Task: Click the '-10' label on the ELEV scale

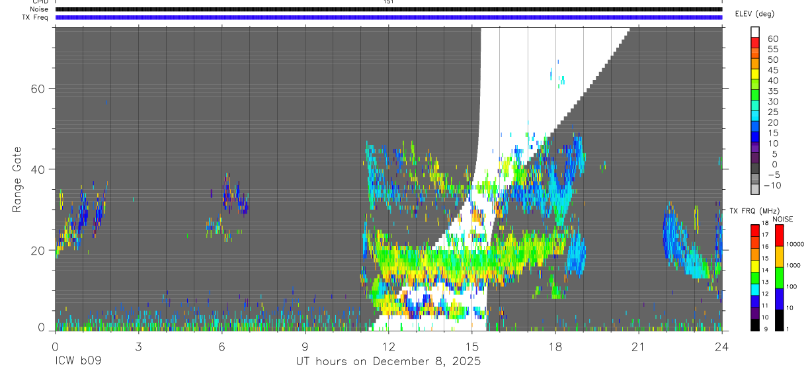Action: [x=773, y=186]
